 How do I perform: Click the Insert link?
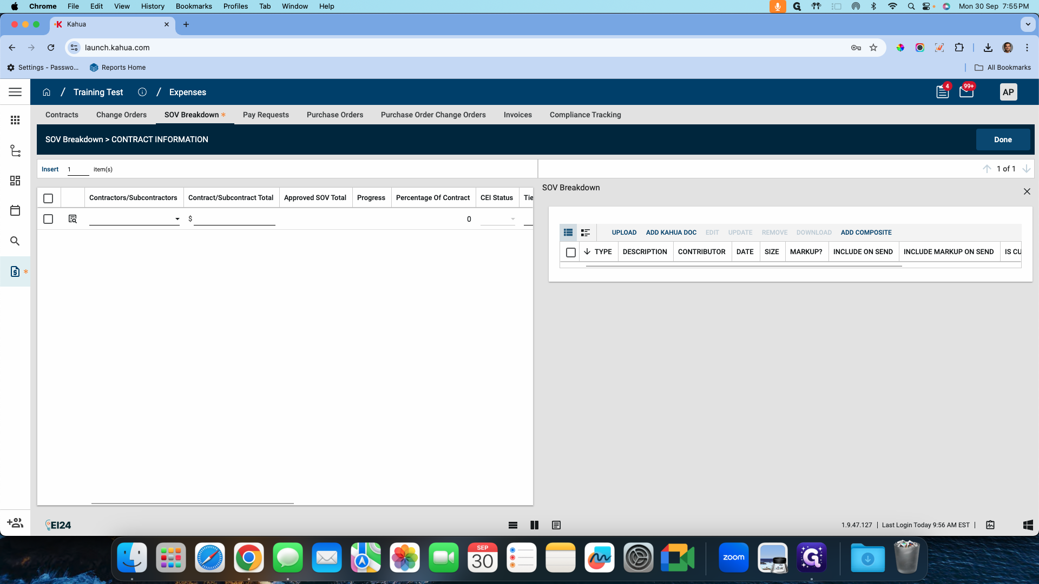pos(50,169)
